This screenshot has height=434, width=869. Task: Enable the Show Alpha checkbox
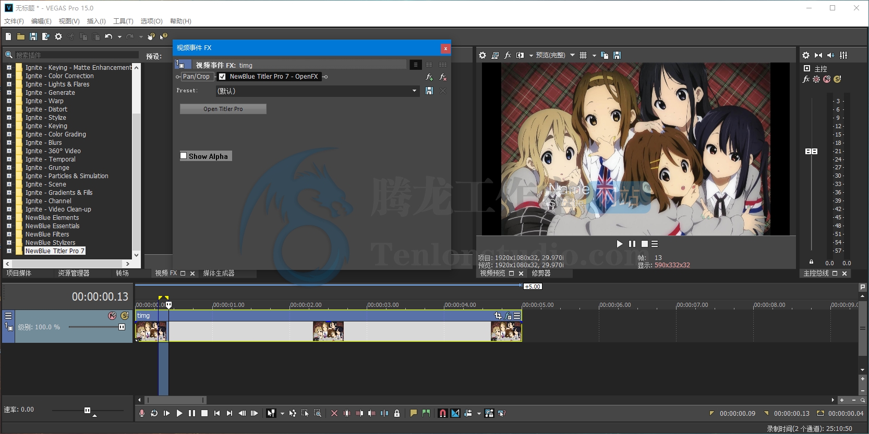[x=184, y=156]
